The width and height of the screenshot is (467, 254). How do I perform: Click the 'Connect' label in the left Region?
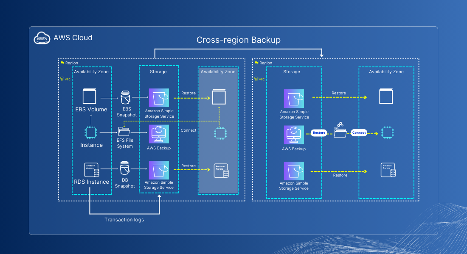pos(188,130)
